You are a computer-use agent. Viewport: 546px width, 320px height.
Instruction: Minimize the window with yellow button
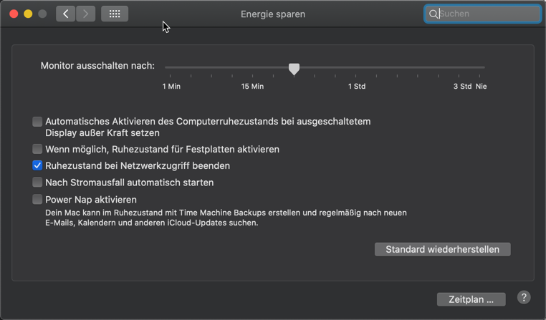point(28,14)
